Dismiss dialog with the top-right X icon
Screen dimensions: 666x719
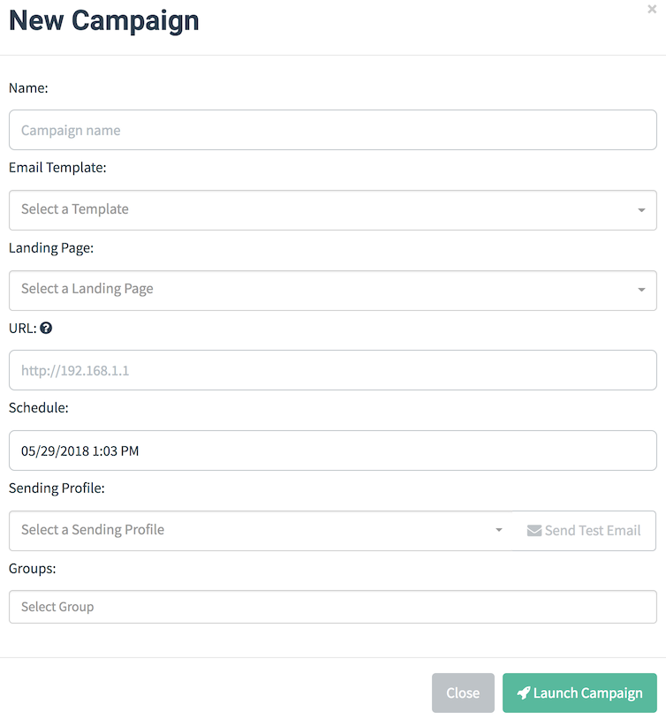652,10
